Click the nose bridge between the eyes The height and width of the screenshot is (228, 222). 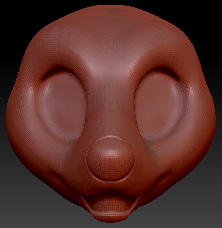(111, 96)
